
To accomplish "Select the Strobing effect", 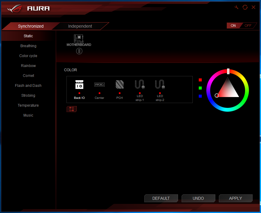I will click(x=28, y=96).
